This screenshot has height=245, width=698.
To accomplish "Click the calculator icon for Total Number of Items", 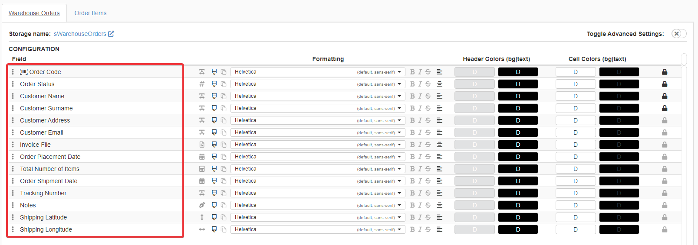I will point(202,169).
